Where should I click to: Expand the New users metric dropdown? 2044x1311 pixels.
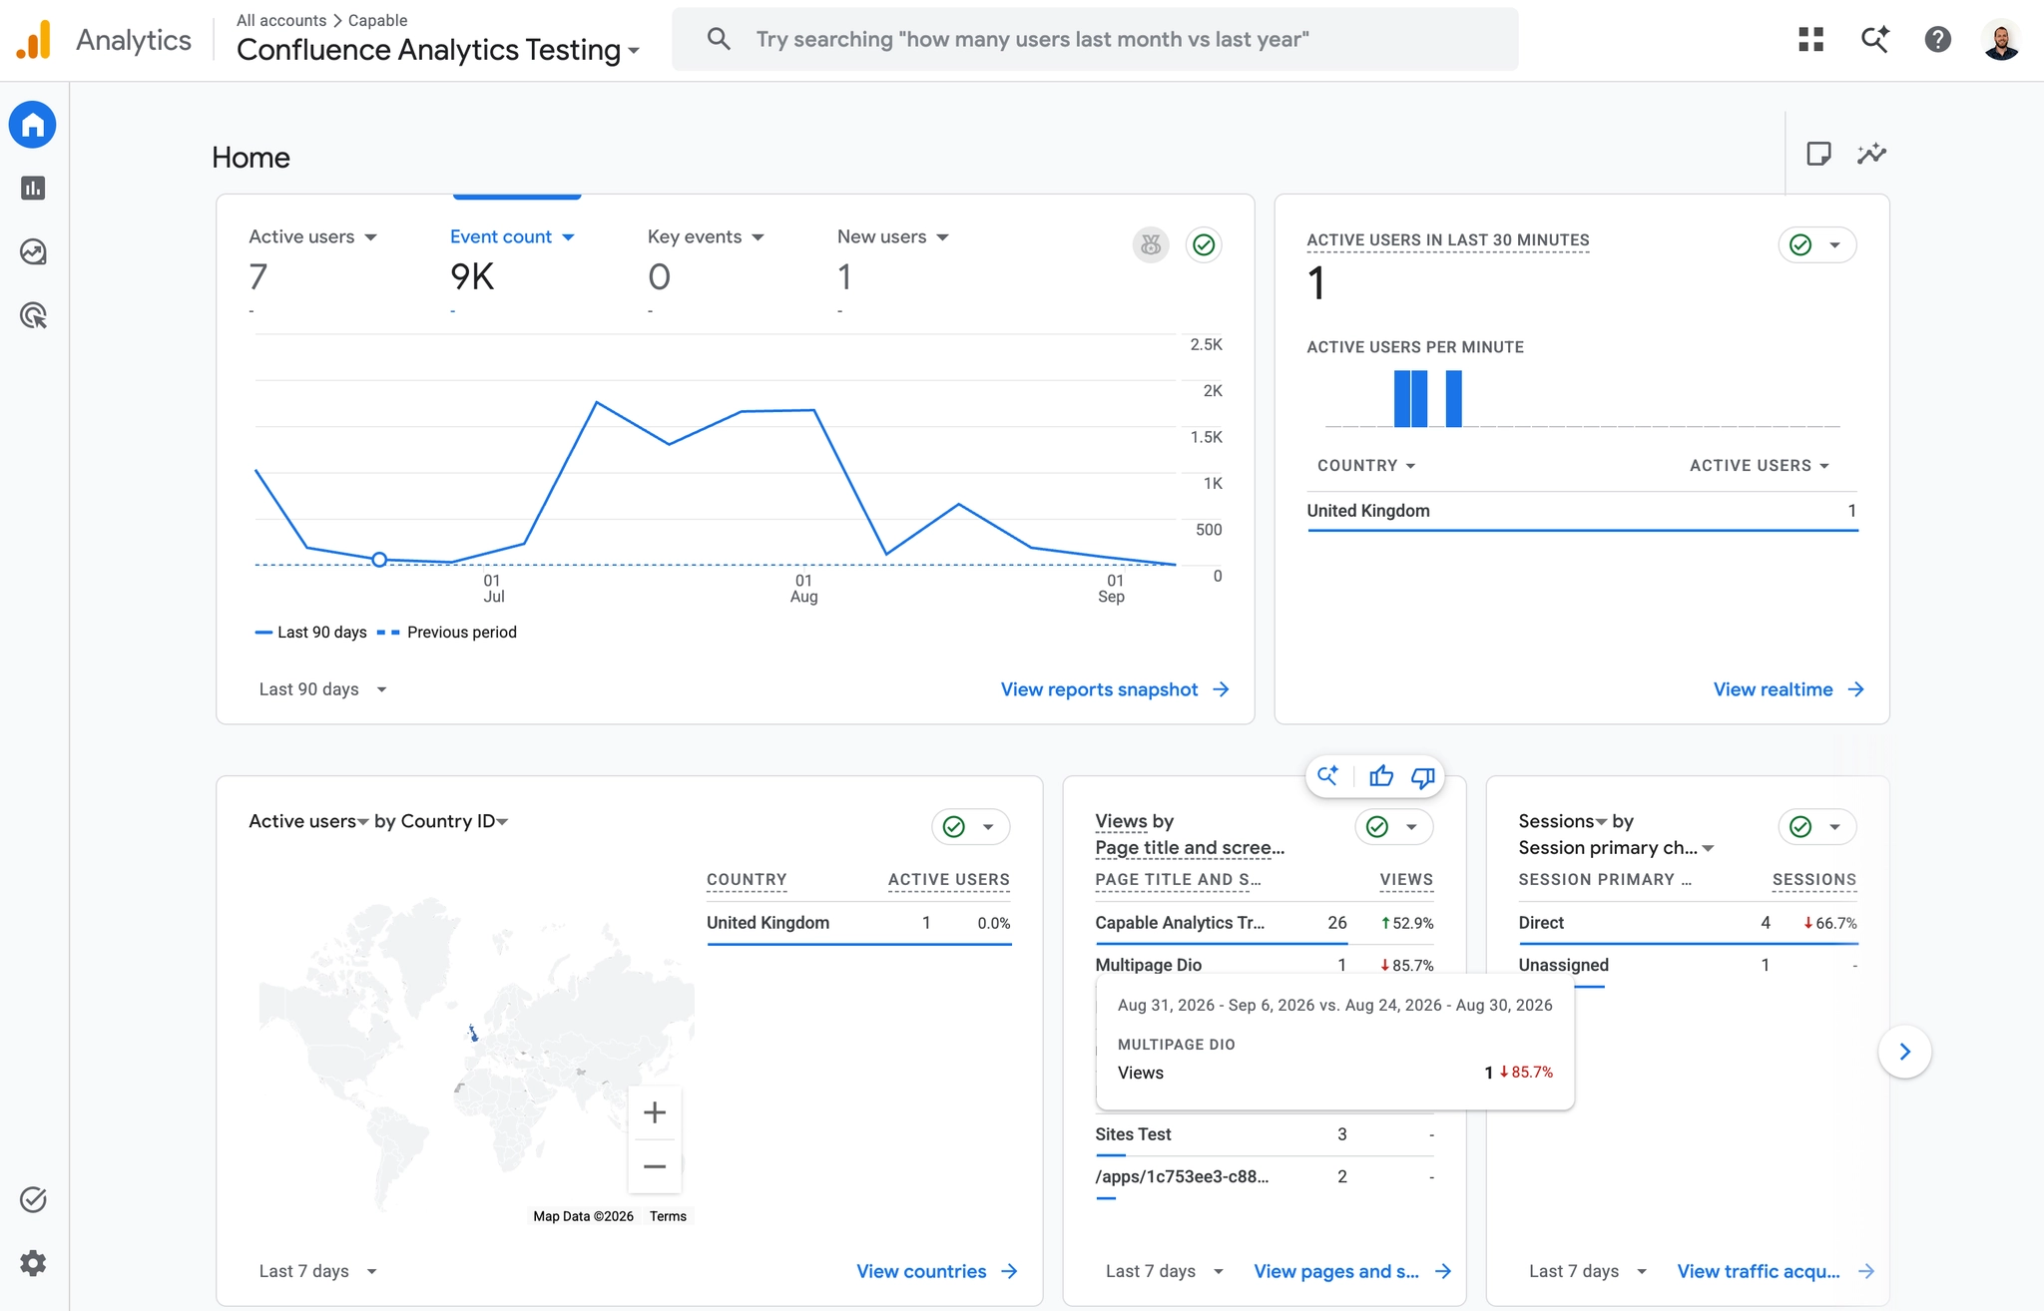point(893,236)
